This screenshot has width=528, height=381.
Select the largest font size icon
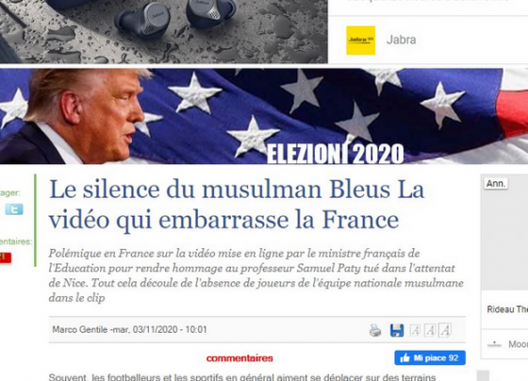(445, 330)
